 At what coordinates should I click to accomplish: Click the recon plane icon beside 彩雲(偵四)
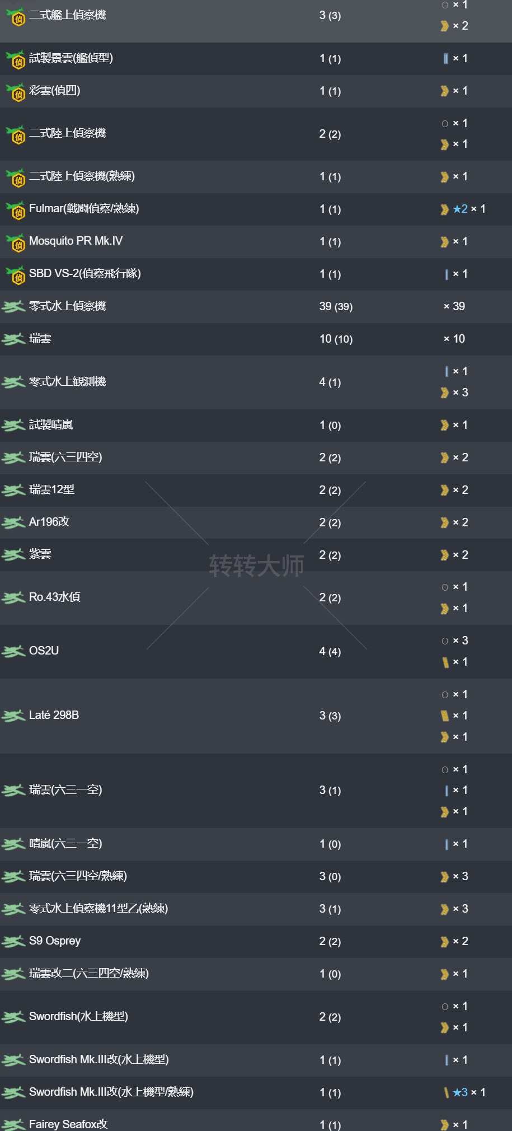pos(15,91)
